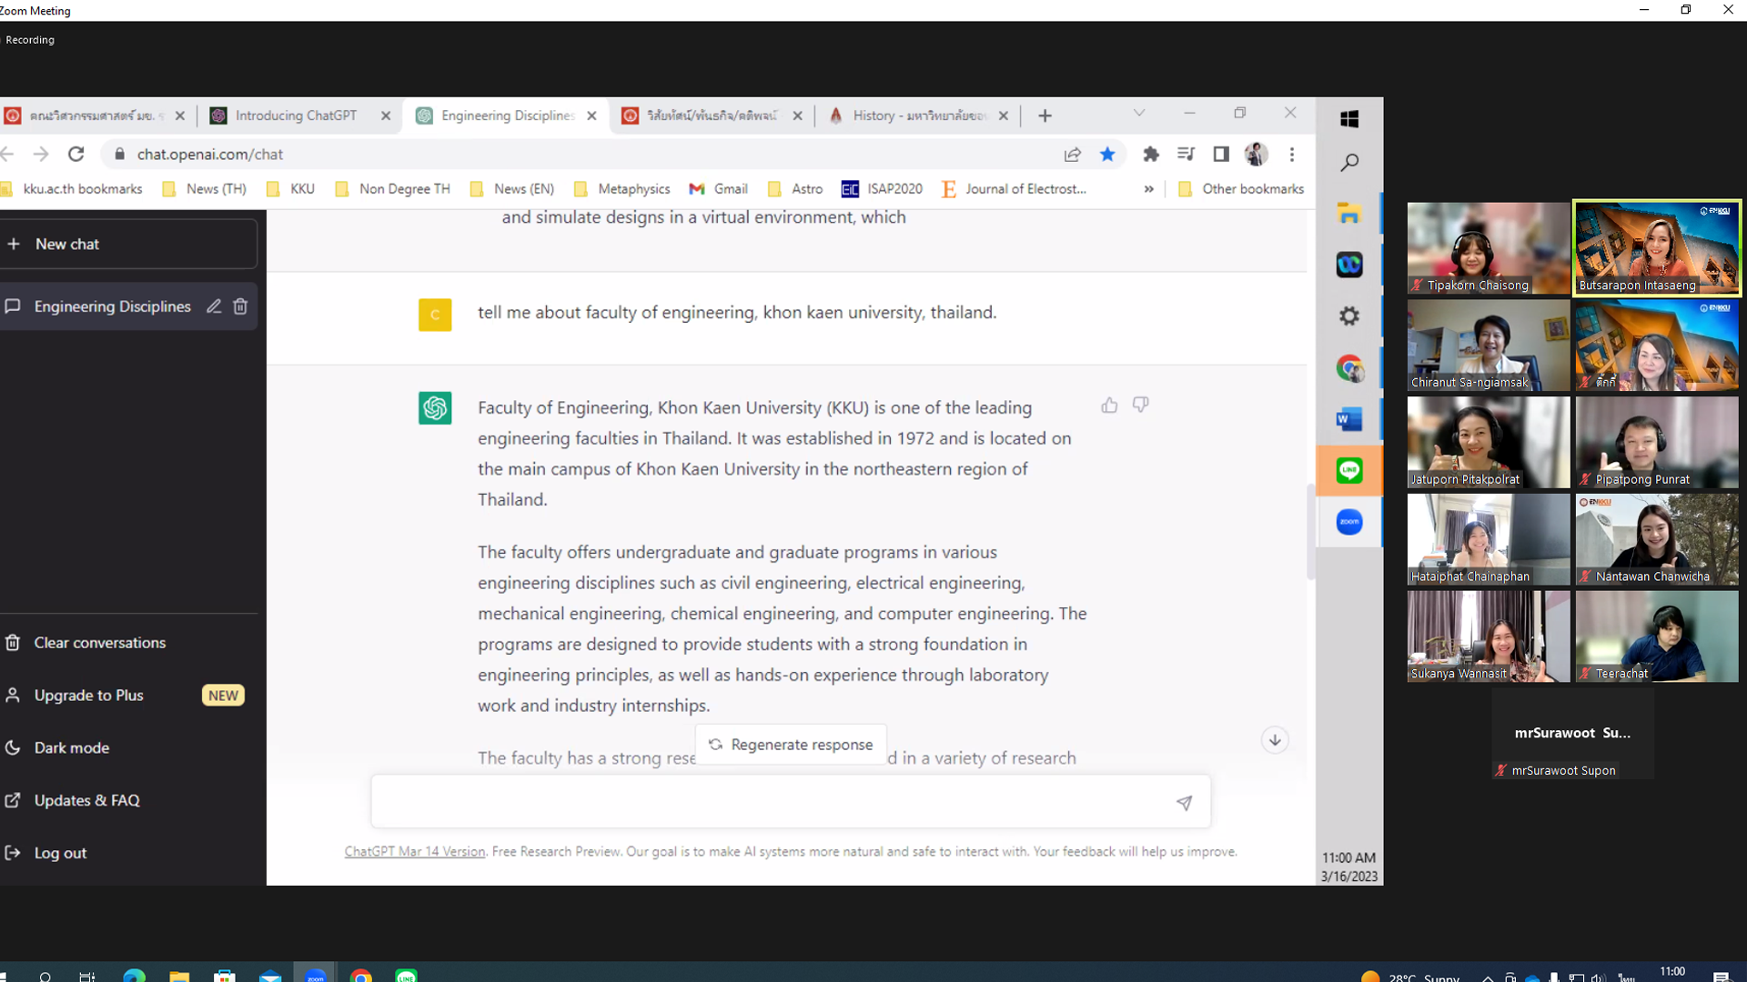
Task: Open Chrome's three-dot menu
Action: tap(1292, 155)
